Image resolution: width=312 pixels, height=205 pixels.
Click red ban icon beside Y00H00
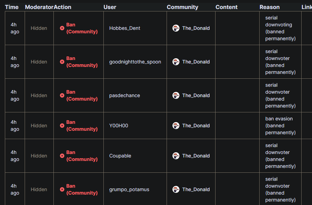tap(62, 126)
